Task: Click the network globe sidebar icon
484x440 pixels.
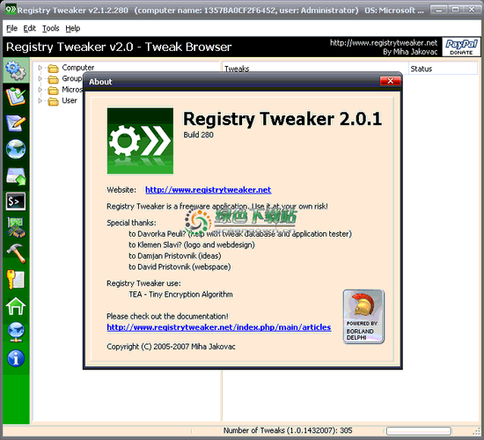Action: 16,332
